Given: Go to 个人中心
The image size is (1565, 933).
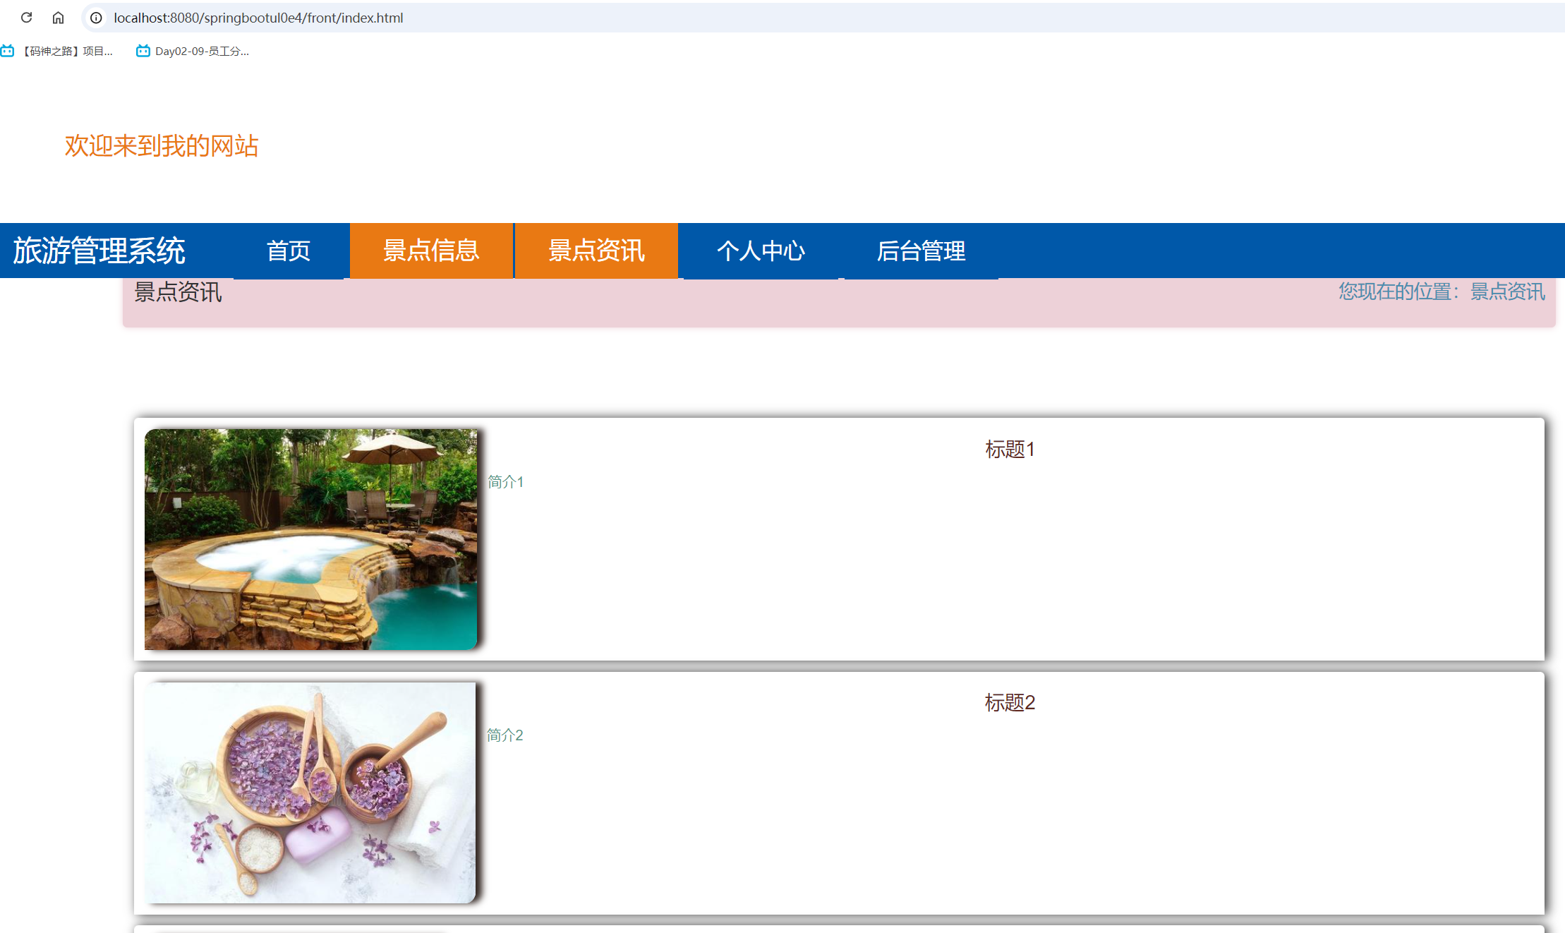Looking at the screenshot, I should [762, 251].
